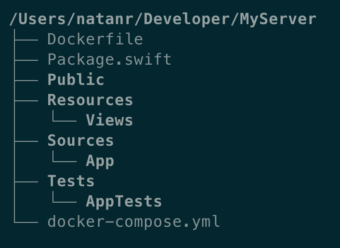340x248 pixels.
Task: Click the corner branch line before docker-compose.yml
Action: pyautogui.click(x=26, y=221)
